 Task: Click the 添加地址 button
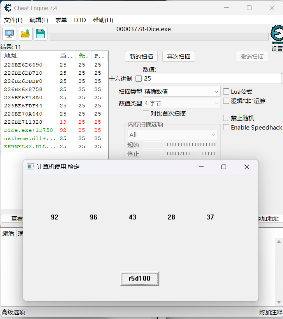(271, 219)
